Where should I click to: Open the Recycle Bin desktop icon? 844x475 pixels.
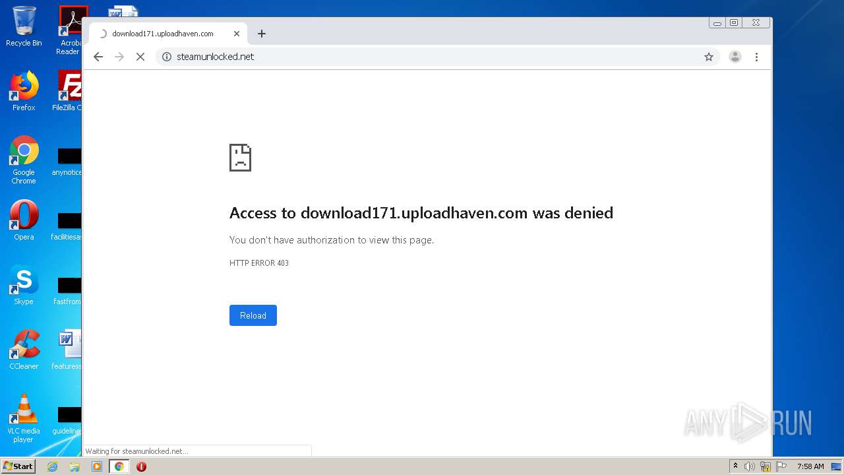24,26
